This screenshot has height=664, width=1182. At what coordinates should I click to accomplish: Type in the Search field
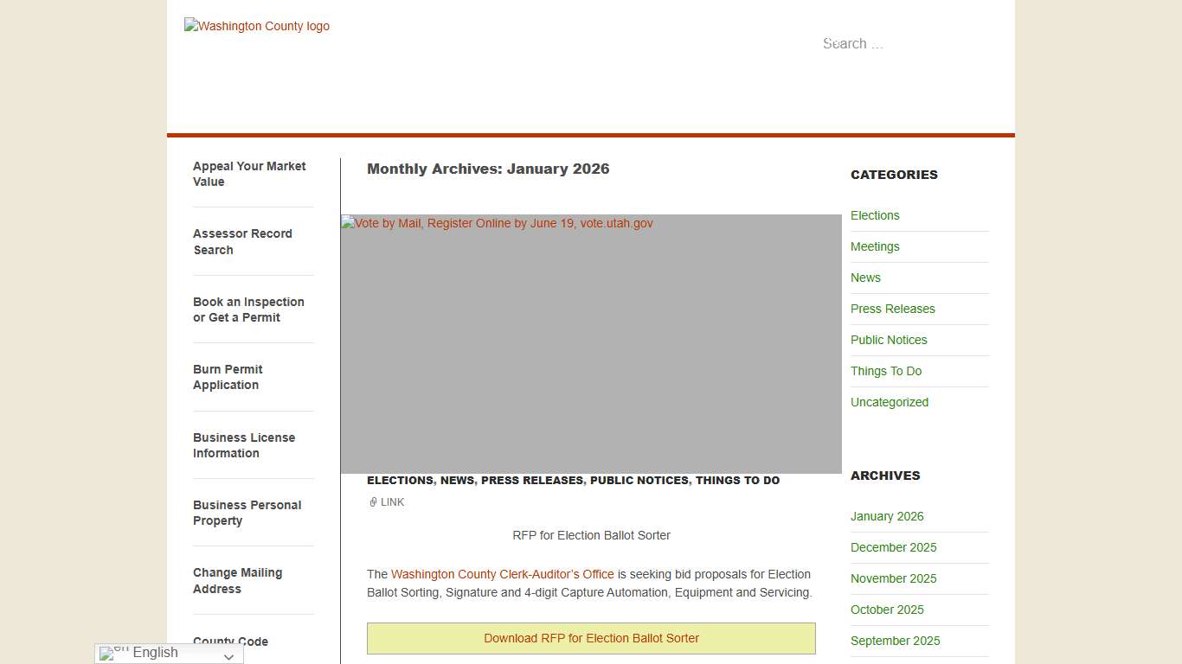(900, 43)
